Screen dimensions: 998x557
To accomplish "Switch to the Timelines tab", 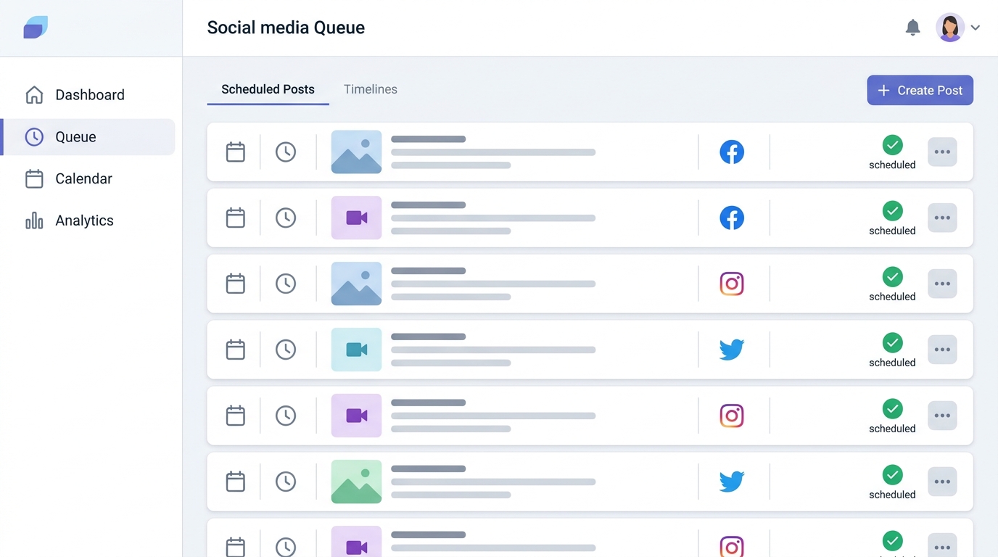I will coord(370,89).
